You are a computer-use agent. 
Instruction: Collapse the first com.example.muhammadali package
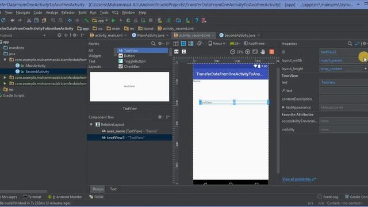[x=5, y=60]
